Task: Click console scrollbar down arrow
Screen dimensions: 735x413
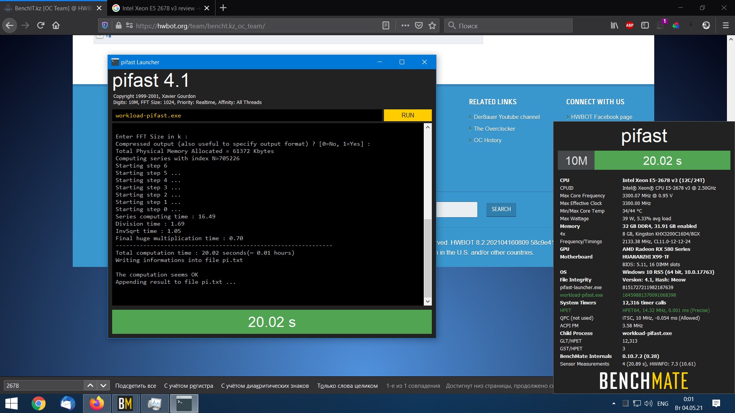Action: (428, 302)
